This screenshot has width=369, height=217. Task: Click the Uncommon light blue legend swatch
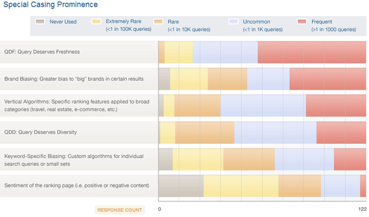tap(233, 21)
